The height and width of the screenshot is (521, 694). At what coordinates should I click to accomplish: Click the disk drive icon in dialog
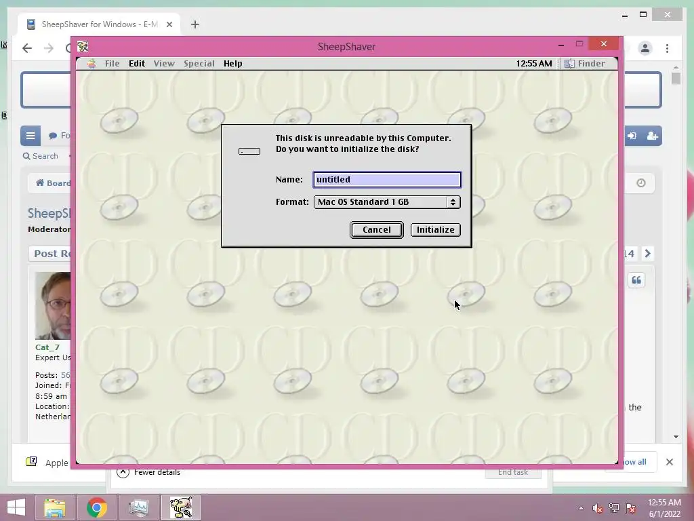pos(249,151)
